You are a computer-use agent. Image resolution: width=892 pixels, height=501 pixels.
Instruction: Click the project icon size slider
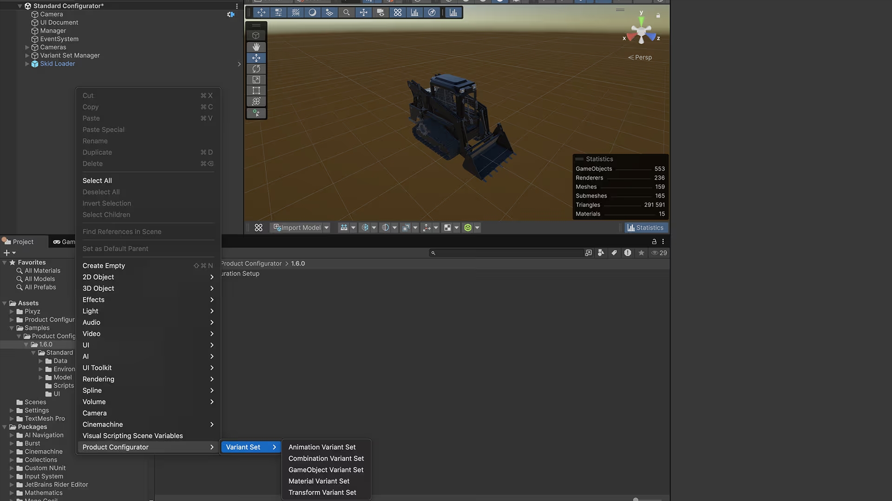point(636,500)
